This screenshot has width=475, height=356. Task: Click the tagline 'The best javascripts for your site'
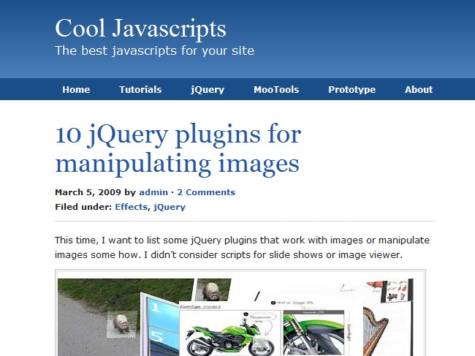coord(154,50)
